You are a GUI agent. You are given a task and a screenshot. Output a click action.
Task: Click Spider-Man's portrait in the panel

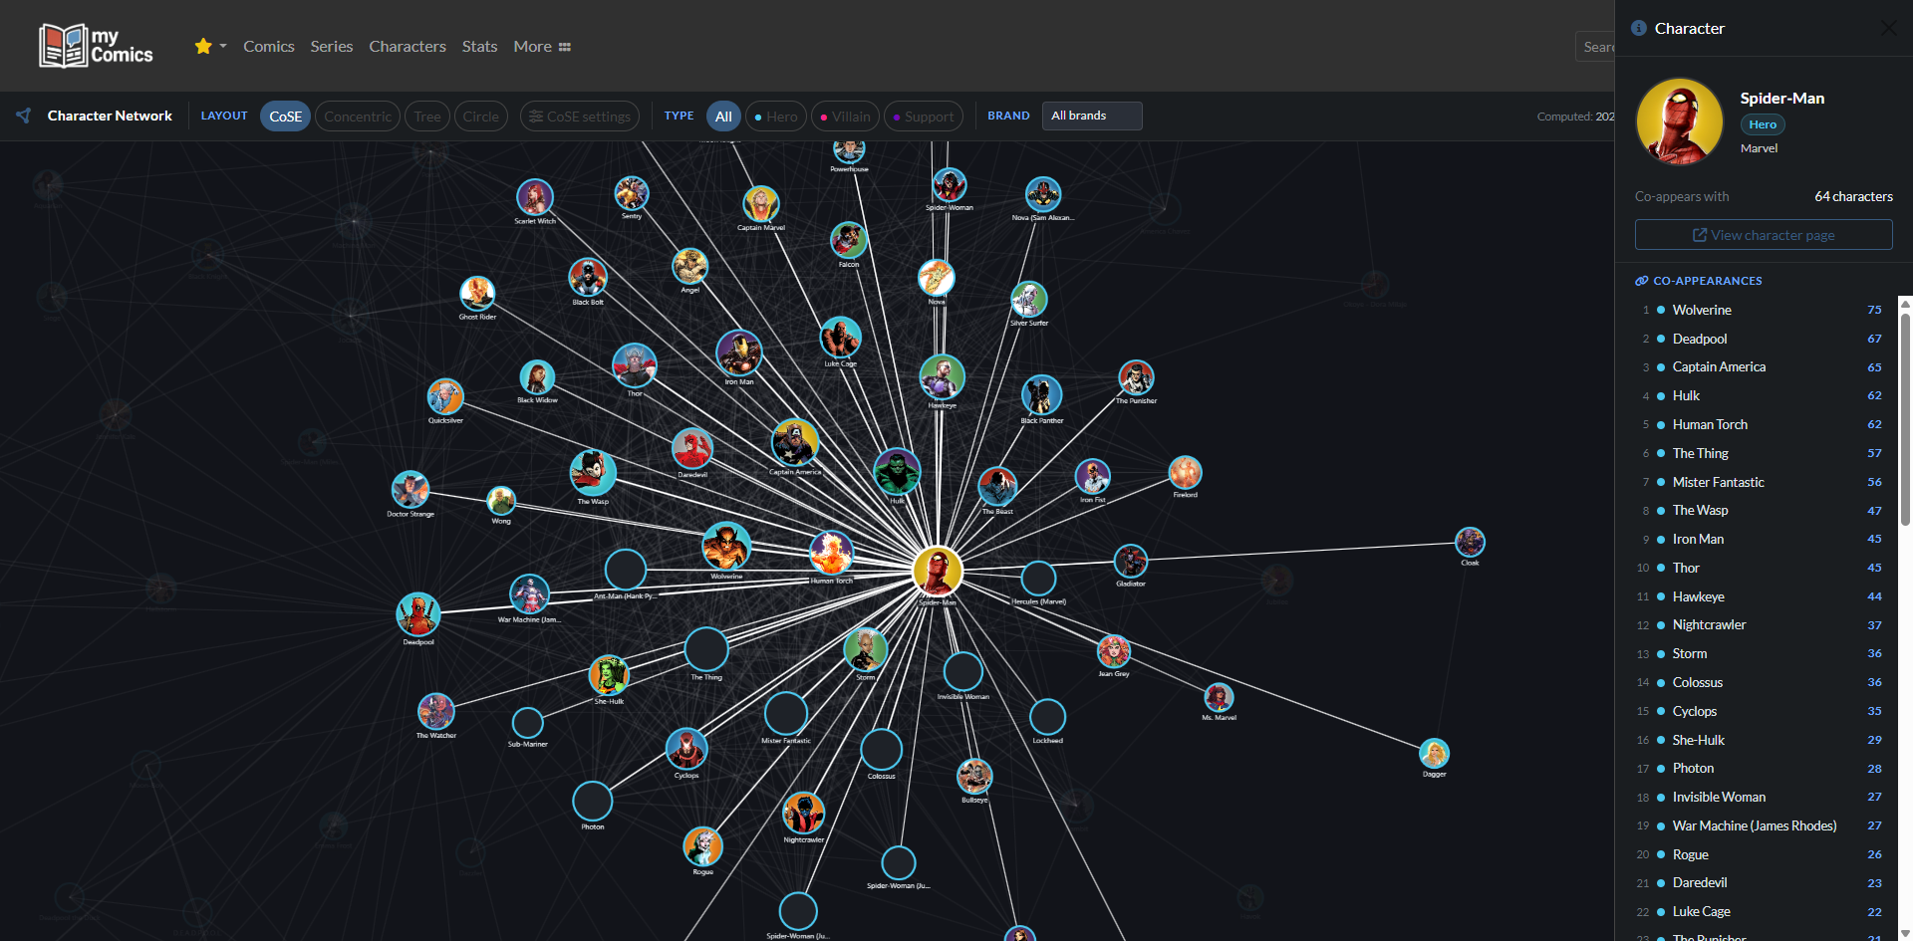tap(1680, 121)
